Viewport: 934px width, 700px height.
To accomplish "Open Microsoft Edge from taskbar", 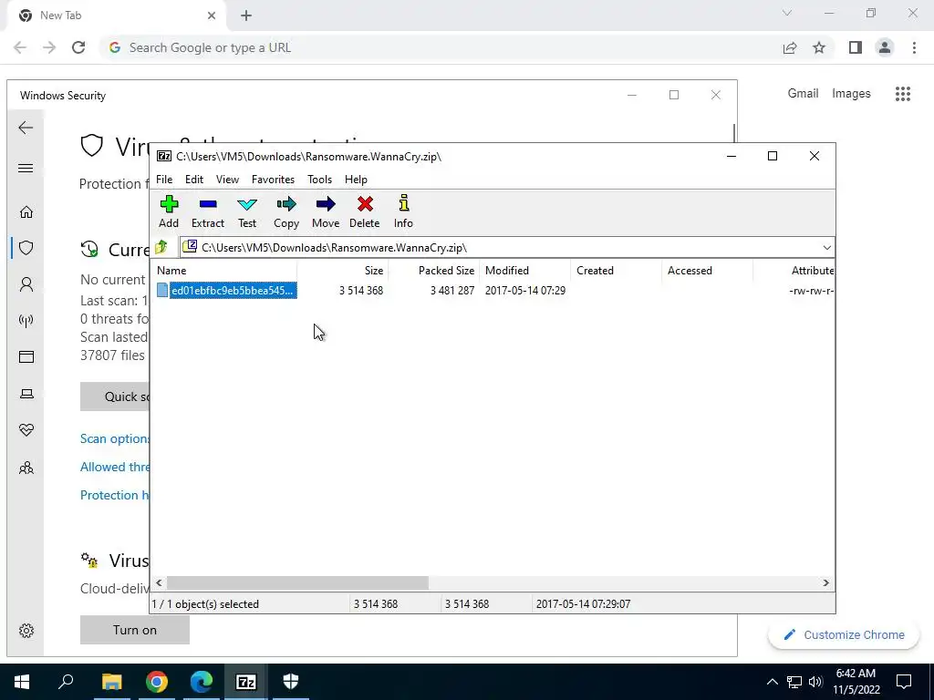I will (202, 682).
